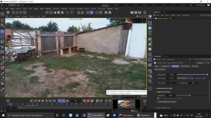Click Create Background Object button
Image resolution: width=211 pixels, height=118 pixels.
tap(166, 102)
